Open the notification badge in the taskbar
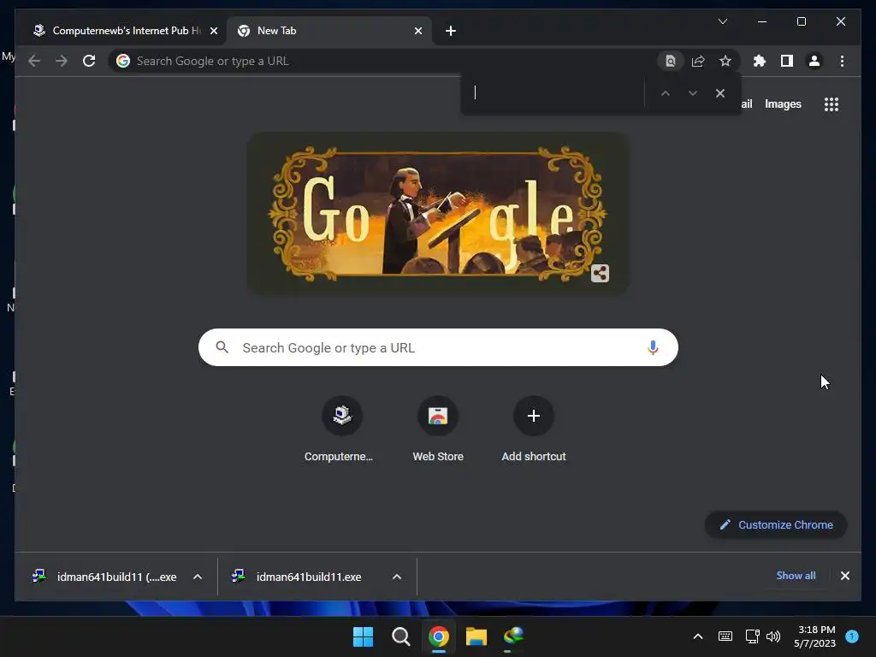 tap(852, 636)
